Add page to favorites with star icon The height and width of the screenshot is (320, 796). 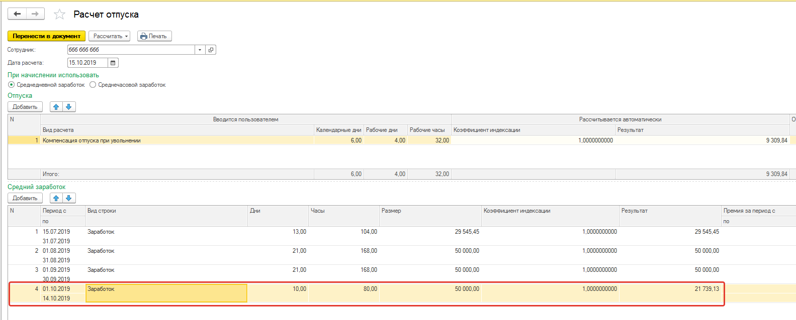coord(59,15)
